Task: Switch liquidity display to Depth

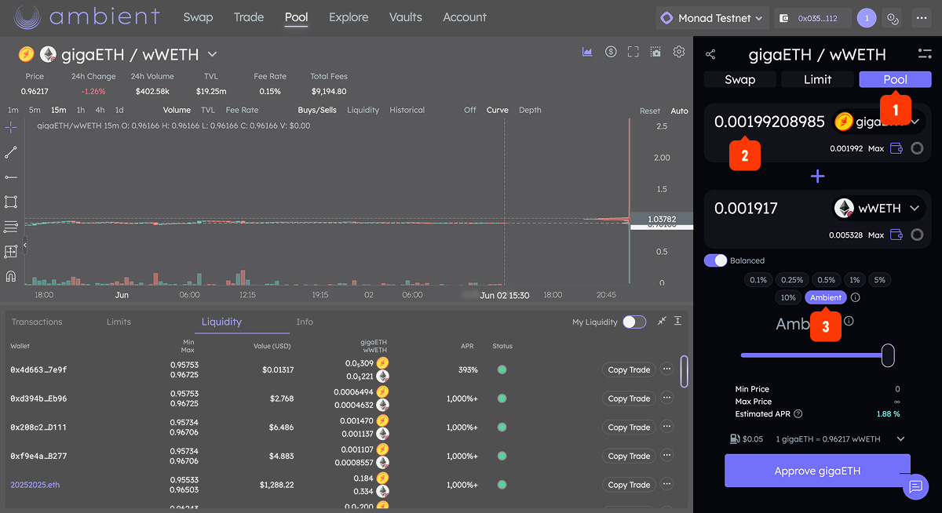Action: pyautogui.click(x=530, y=110)
